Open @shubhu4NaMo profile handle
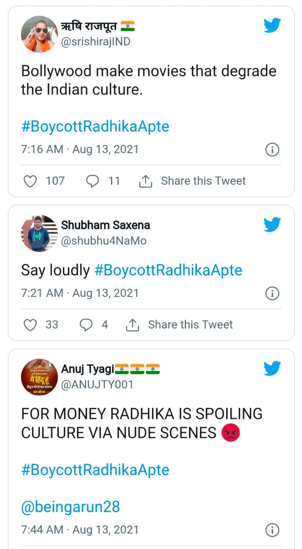 pos(104,241)
